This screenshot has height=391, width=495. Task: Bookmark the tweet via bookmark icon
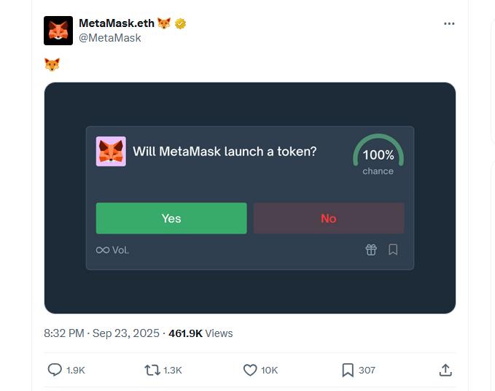(x=348, y=370)
